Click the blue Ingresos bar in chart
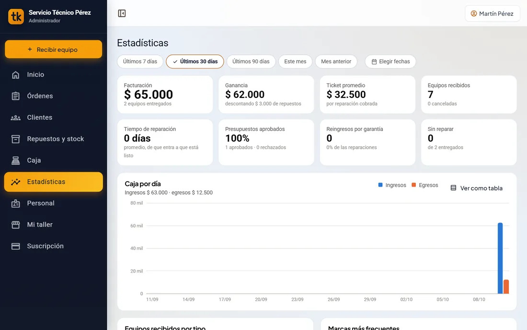Viewport: 527px width, 330px height. point(500,258)
